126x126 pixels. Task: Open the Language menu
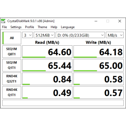(68, 27)
